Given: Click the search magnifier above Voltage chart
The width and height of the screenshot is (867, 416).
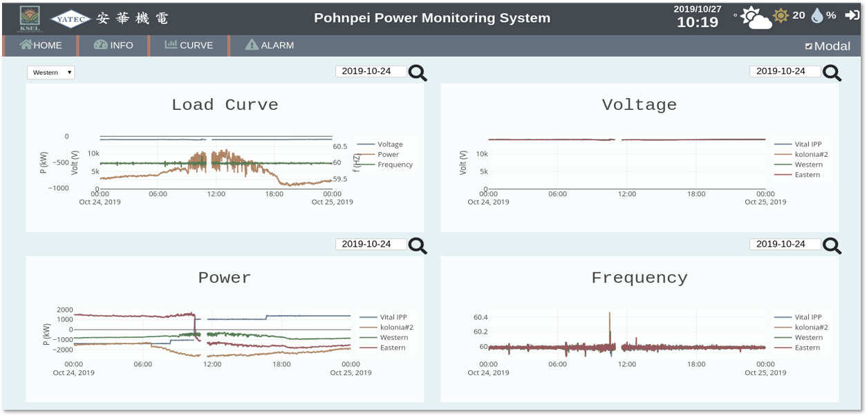Looking at the screenshot, I should [832, 73].
